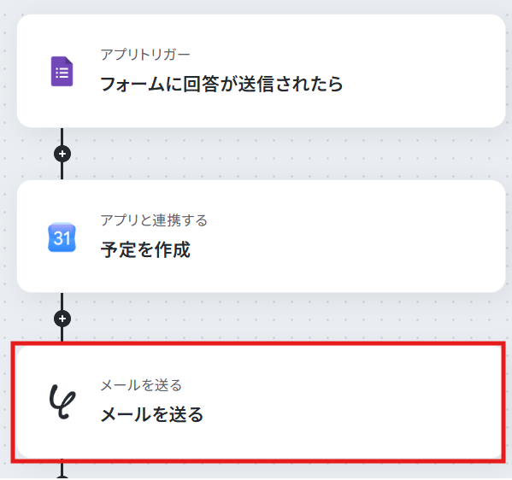The image size is (512, 480).
Task: Click the アプリと連携する label text
Action: 154,220
